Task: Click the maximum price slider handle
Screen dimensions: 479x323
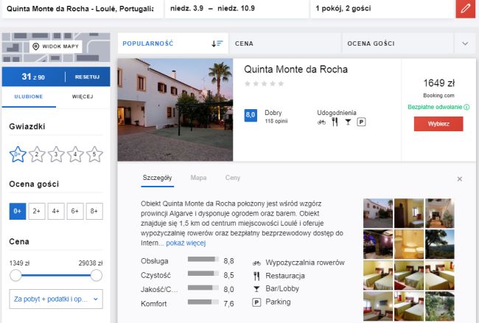Action: pyautogui.click(x=96, y=275)
